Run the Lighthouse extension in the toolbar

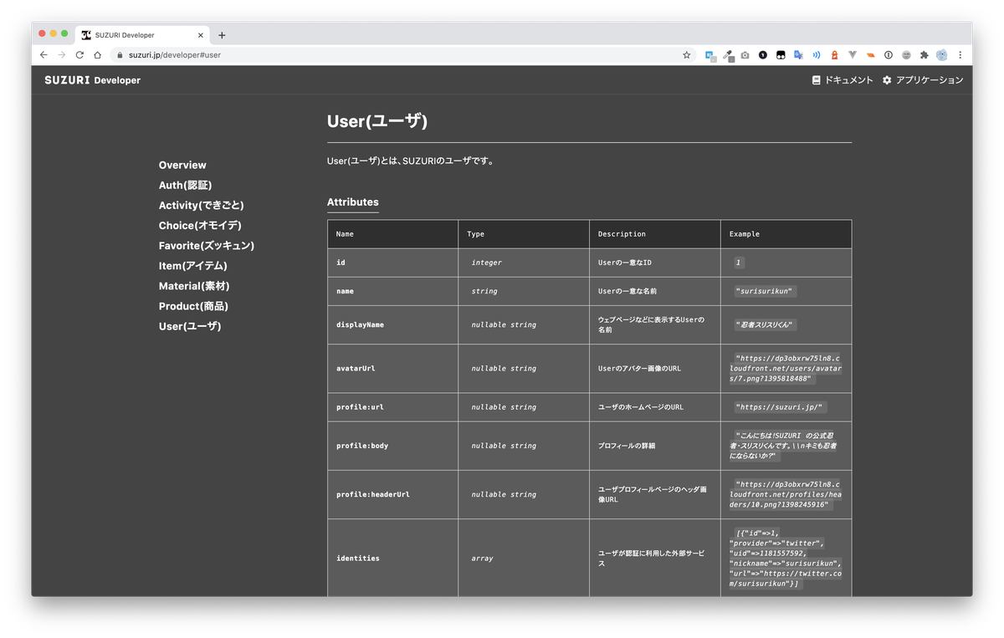point(833,54)
